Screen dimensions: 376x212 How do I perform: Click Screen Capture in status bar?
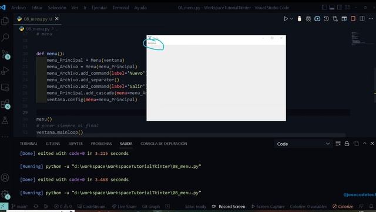268,206
